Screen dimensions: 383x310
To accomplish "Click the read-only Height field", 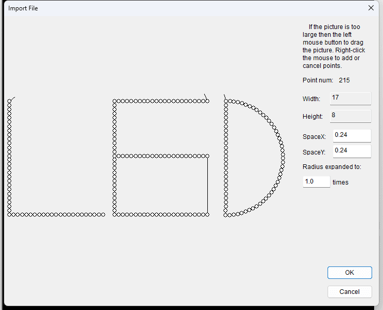I will click(x=350, y=116).
